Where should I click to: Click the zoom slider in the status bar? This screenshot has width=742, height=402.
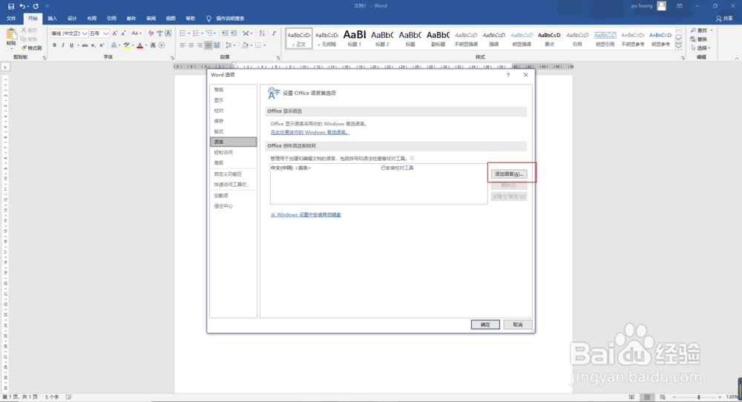point(698,398)
